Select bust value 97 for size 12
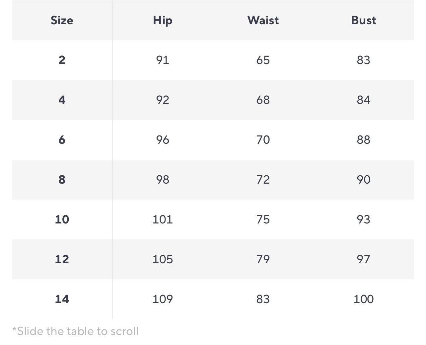Image resolution: width=426 pixels, height=345 pixels. point(363,259)
